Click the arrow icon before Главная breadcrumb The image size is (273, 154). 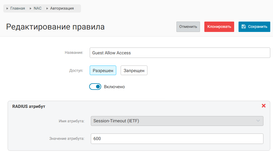pos(7,8)
